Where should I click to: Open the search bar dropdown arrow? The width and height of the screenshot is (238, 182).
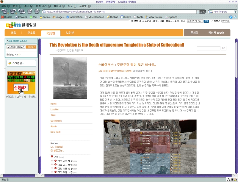click(x=235, y=12)
